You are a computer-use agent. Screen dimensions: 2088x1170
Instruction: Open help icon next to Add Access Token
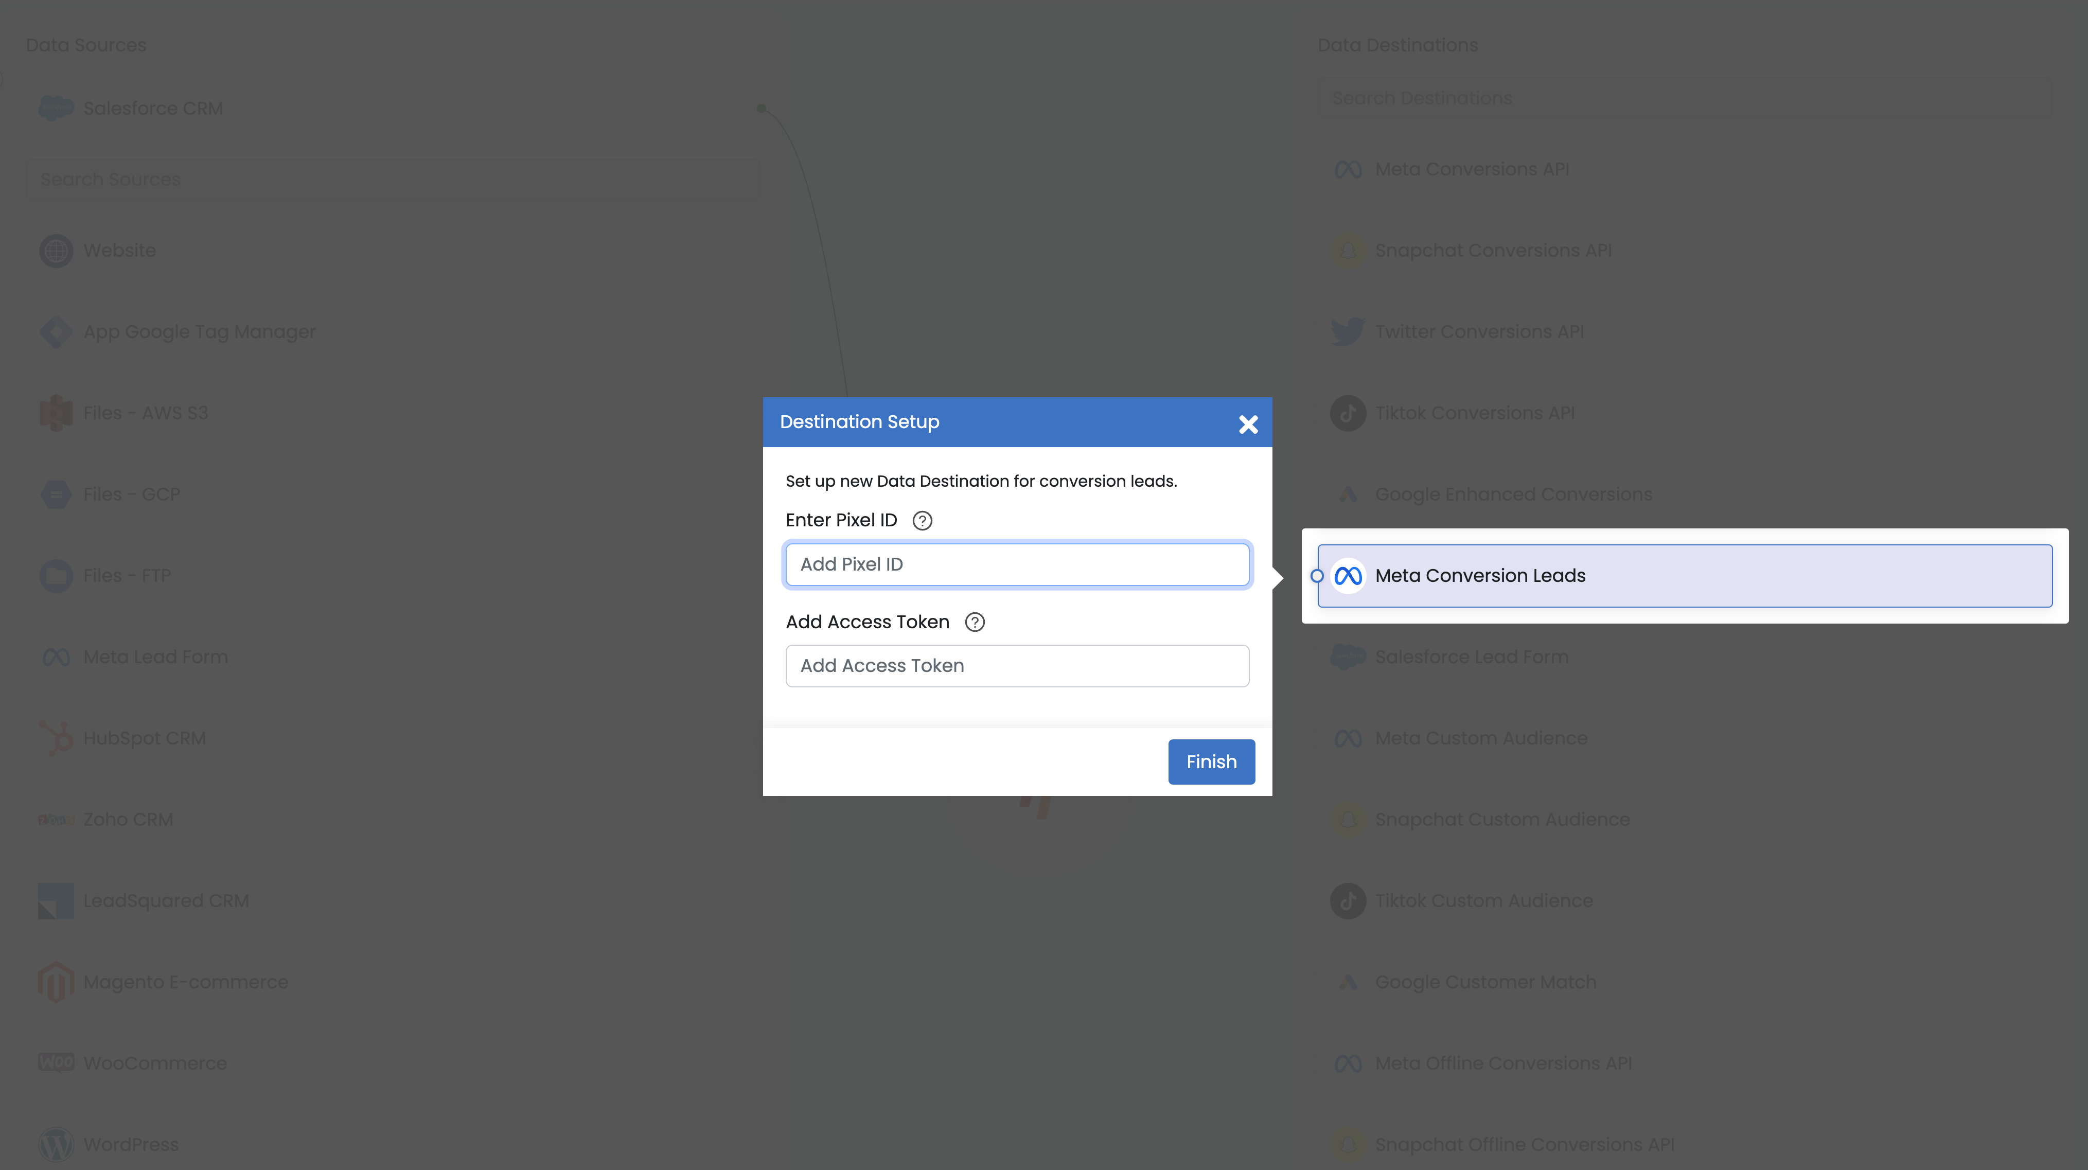click(x=975, y=622)
